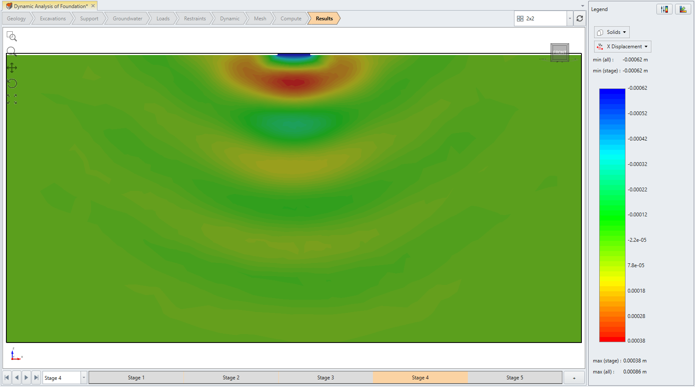Image resolution: width=695 pixels, height=387 pixels.
Task: Click the Stage 4 input field
Action: pyautogui.click(x=61, y=378)
